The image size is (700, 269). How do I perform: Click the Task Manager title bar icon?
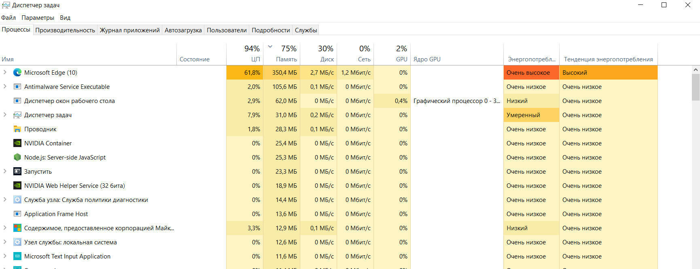(6, 5)
